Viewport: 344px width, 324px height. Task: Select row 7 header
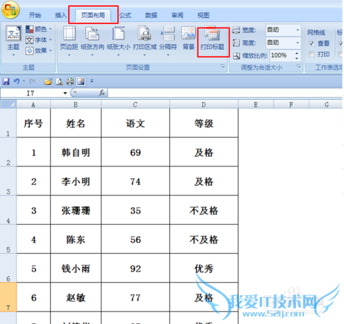coord(8,297)
